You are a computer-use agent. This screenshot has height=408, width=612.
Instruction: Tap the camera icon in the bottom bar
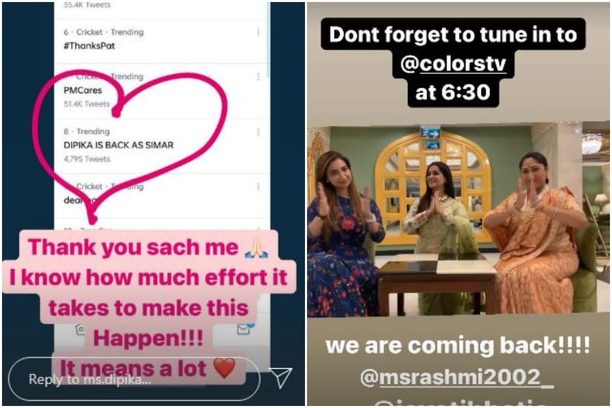point(80,330)
